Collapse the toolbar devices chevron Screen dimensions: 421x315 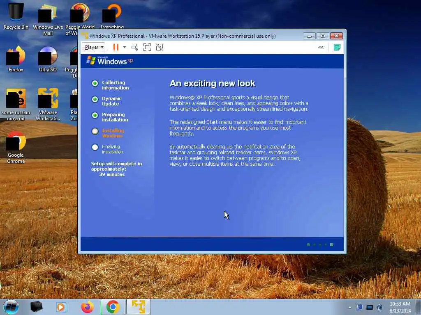pos(321,47)
